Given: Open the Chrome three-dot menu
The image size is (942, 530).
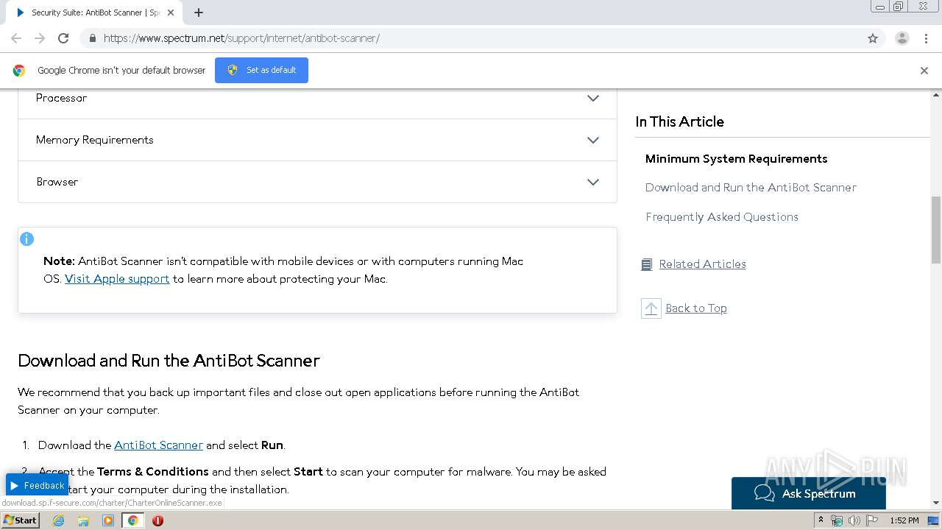Looking at the screenshot, I should pyautogui.click(x=926, y=38).
